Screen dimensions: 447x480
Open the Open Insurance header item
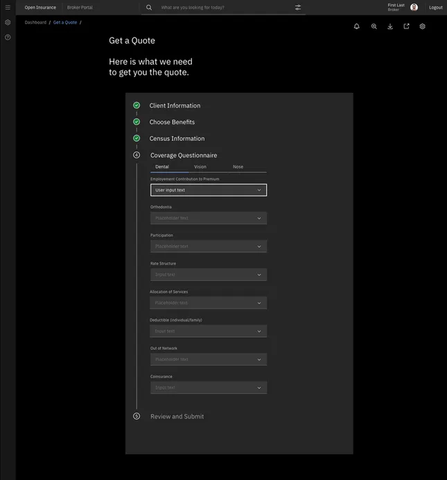click(x=40, y=8)
